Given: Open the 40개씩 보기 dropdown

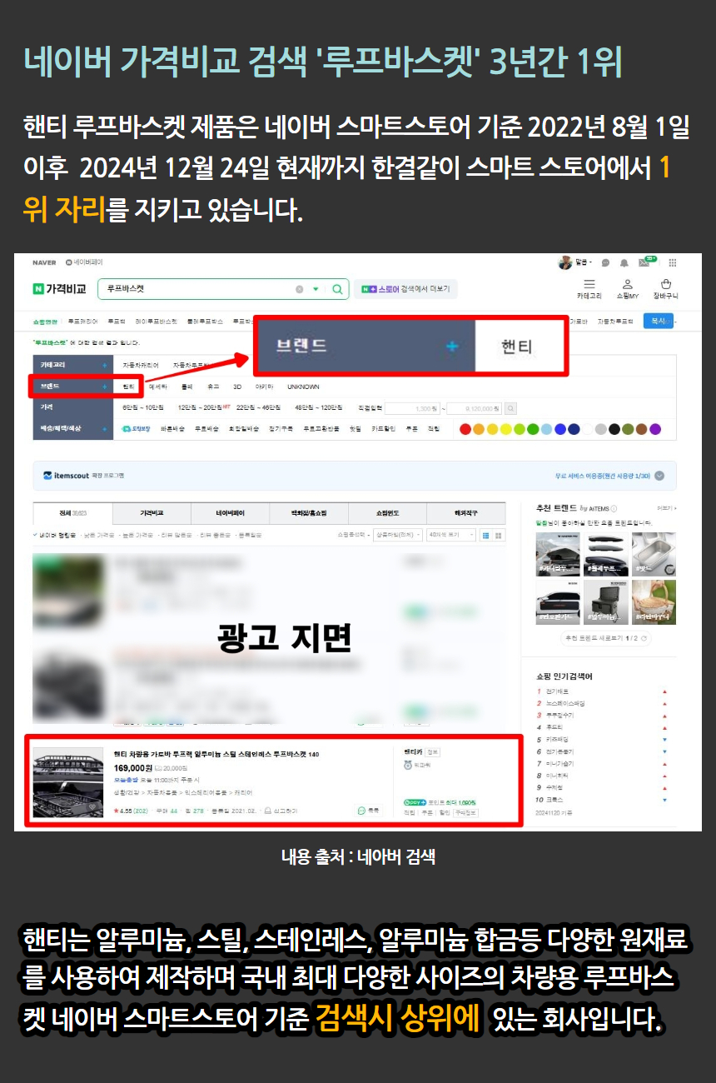Looking at the screenshot, I should click(450, 535).
